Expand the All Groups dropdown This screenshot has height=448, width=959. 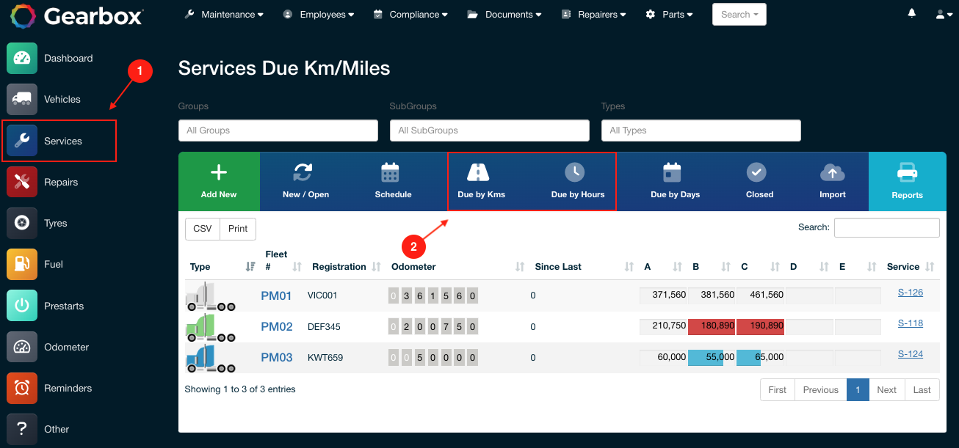coord(278,131)
